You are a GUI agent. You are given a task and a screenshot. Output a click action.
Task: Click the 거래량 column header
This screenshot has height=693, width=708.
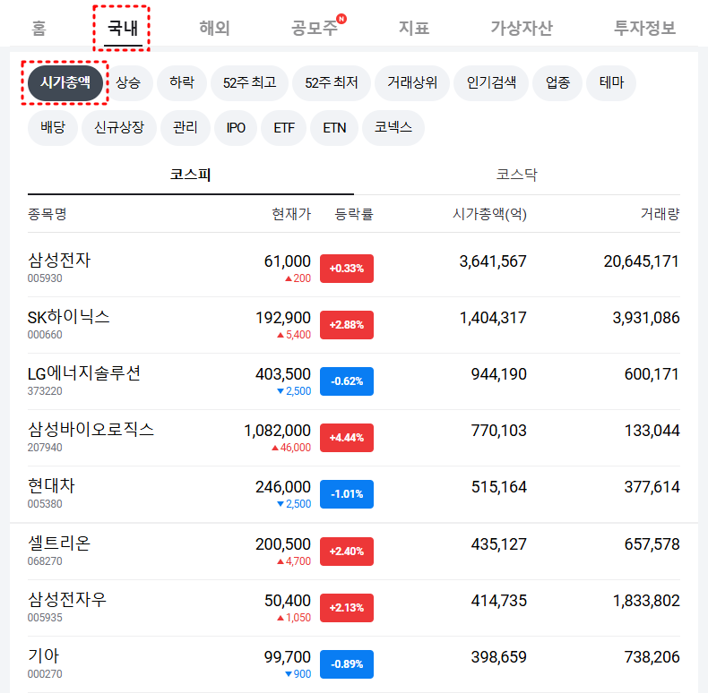[x=661, y=214]
